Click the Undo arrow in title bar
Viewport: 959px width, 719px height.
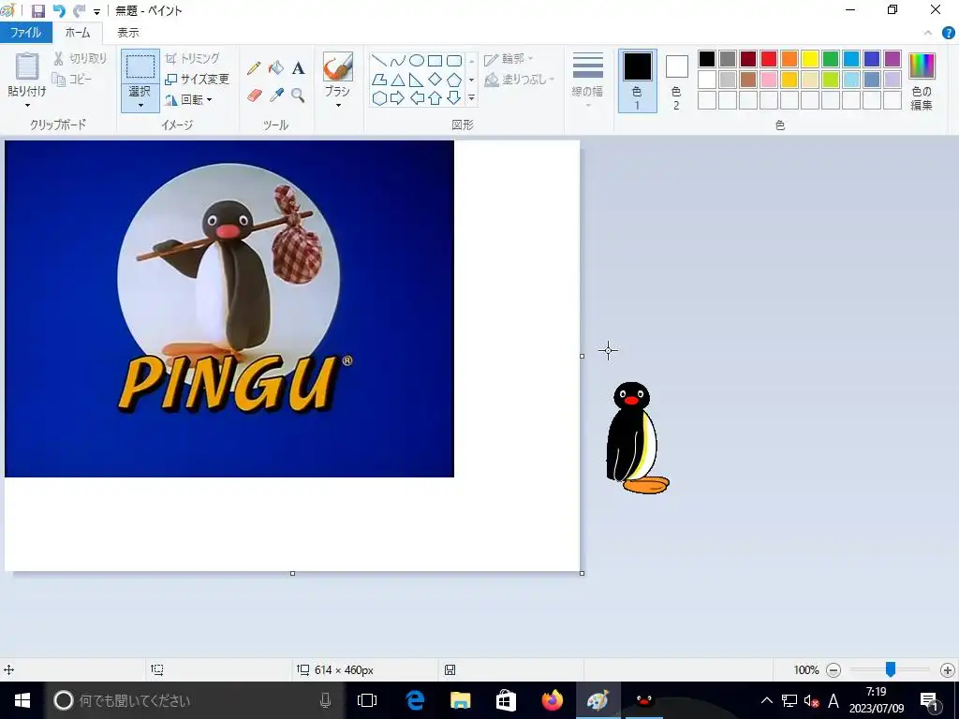point(59,11)
